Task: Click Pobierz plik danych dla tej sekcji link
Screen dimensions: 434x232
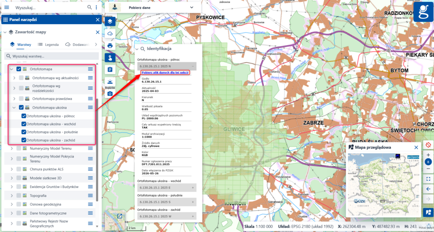Action: 165,72
